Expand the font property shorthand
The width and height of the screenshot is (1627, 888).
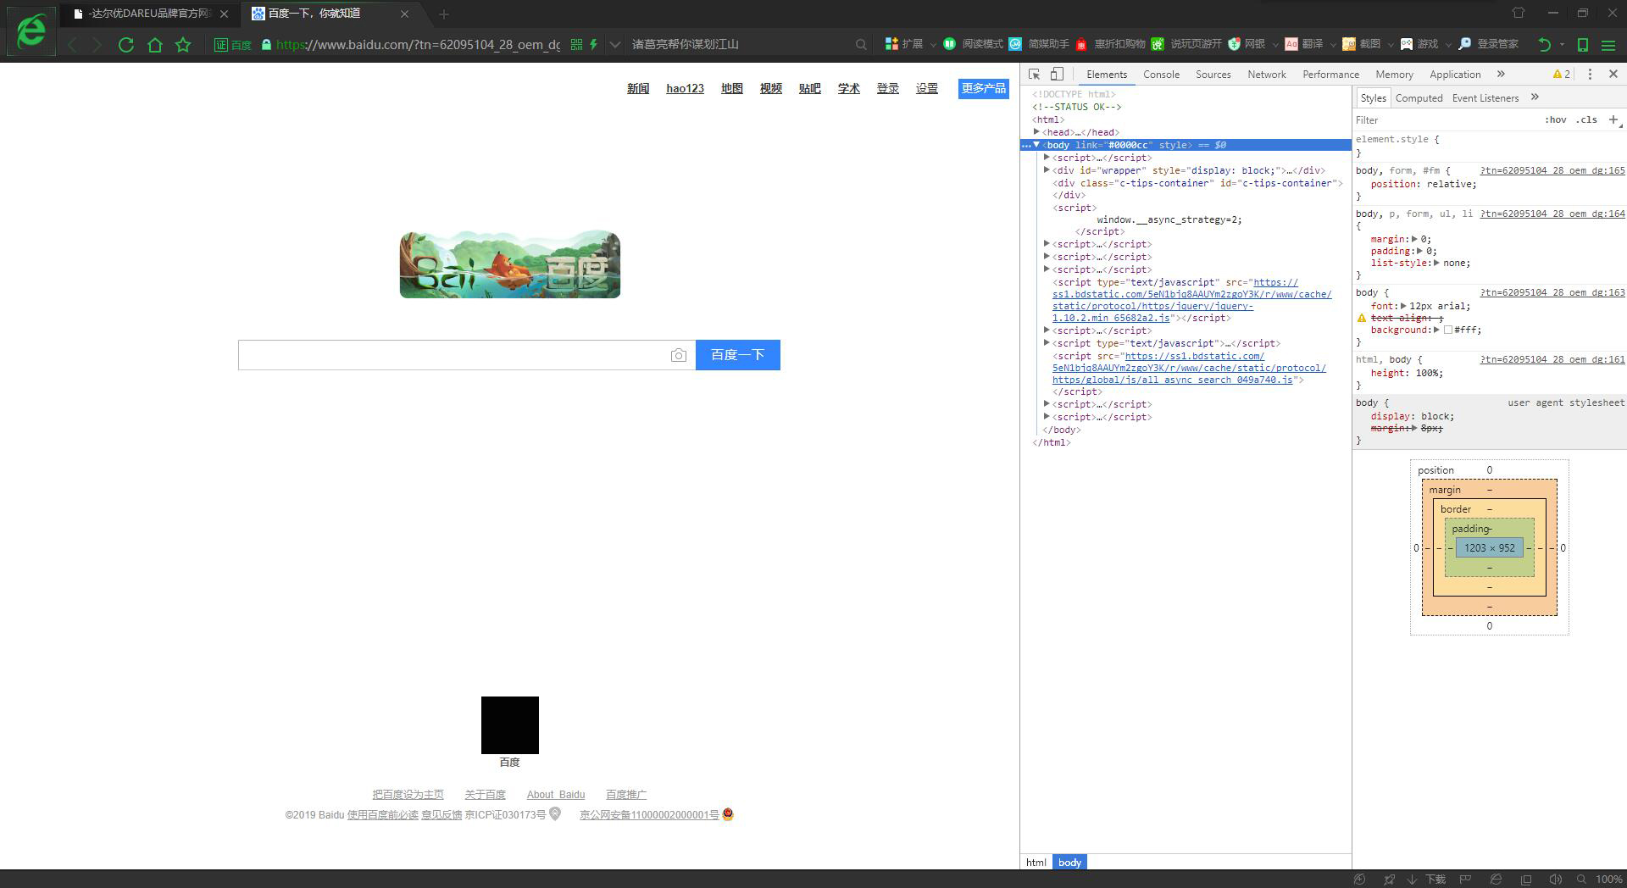point(1403,306)
